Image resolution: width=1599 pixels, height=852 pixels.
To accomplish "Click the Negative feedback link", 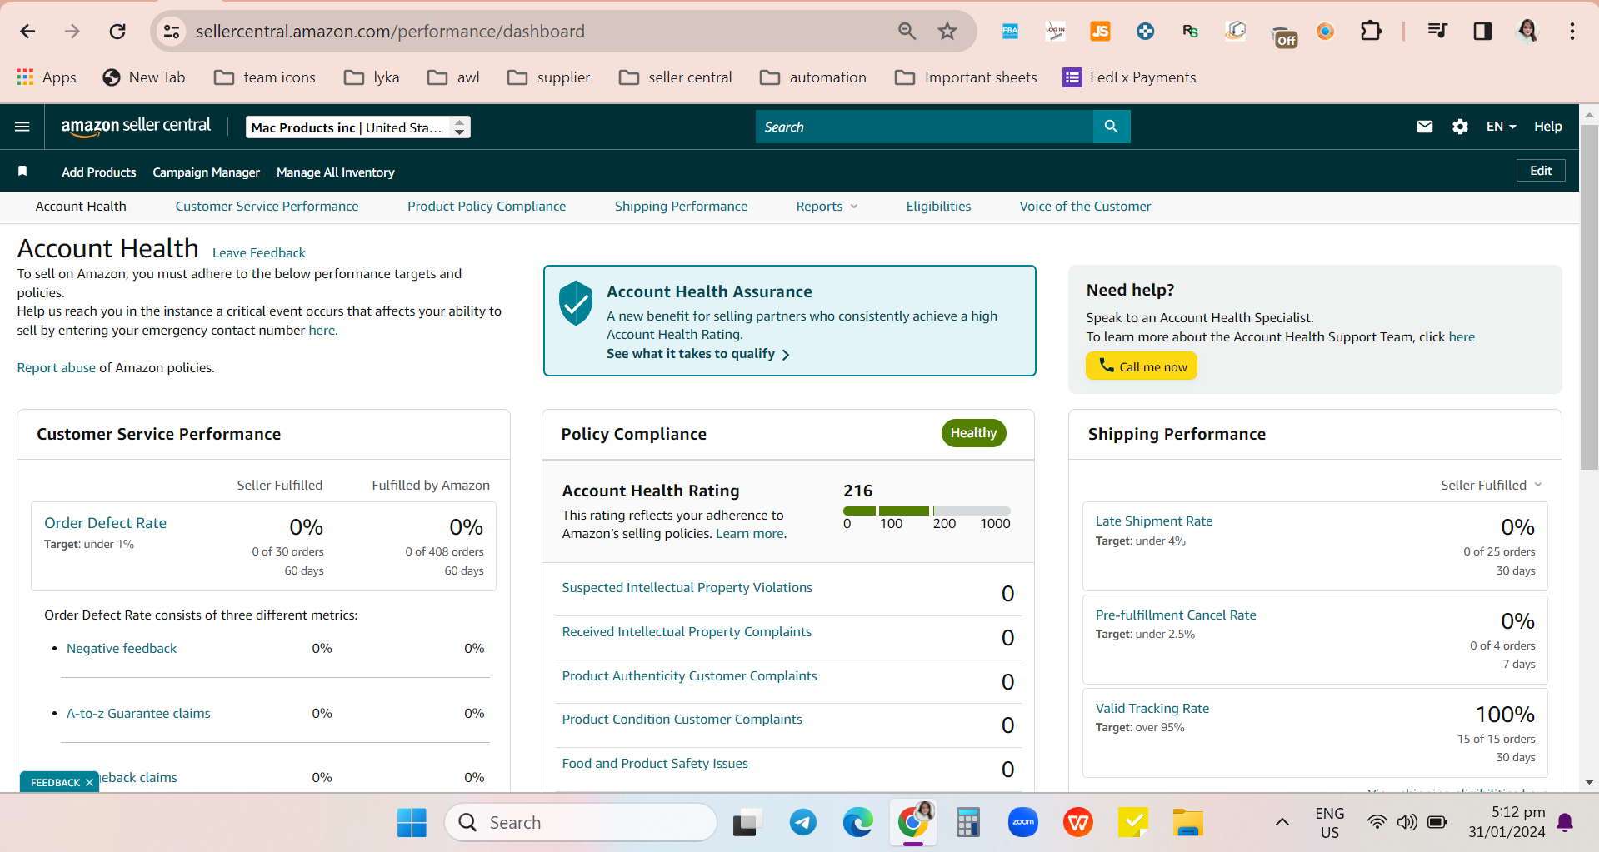I will click(x=122, y=649).
